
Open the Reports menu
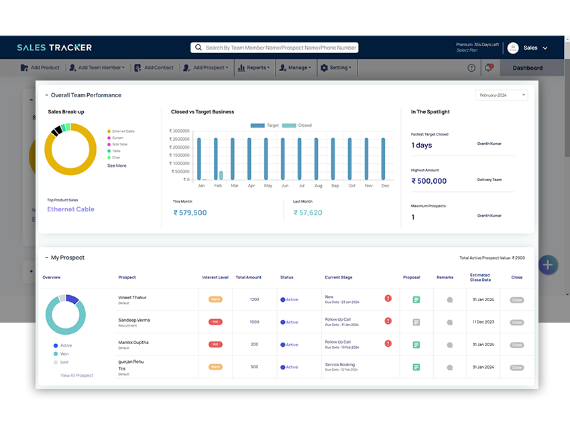click(253, 67)
